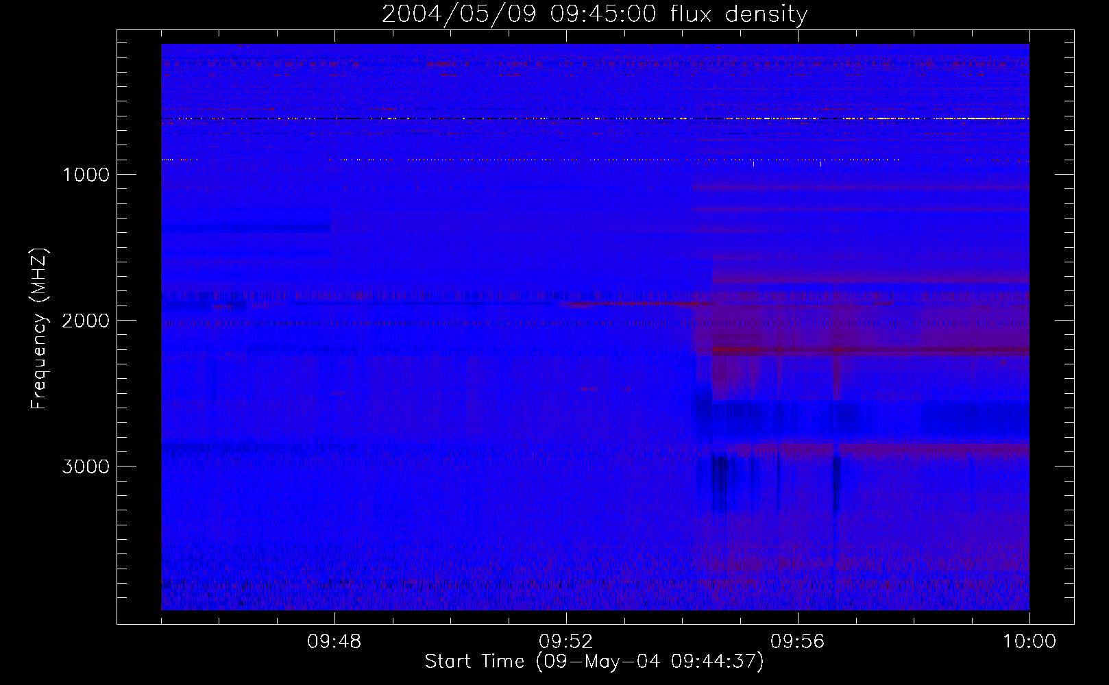
Task: Select the 10:00 time tick label
Action: click(x=1029, y=642)
